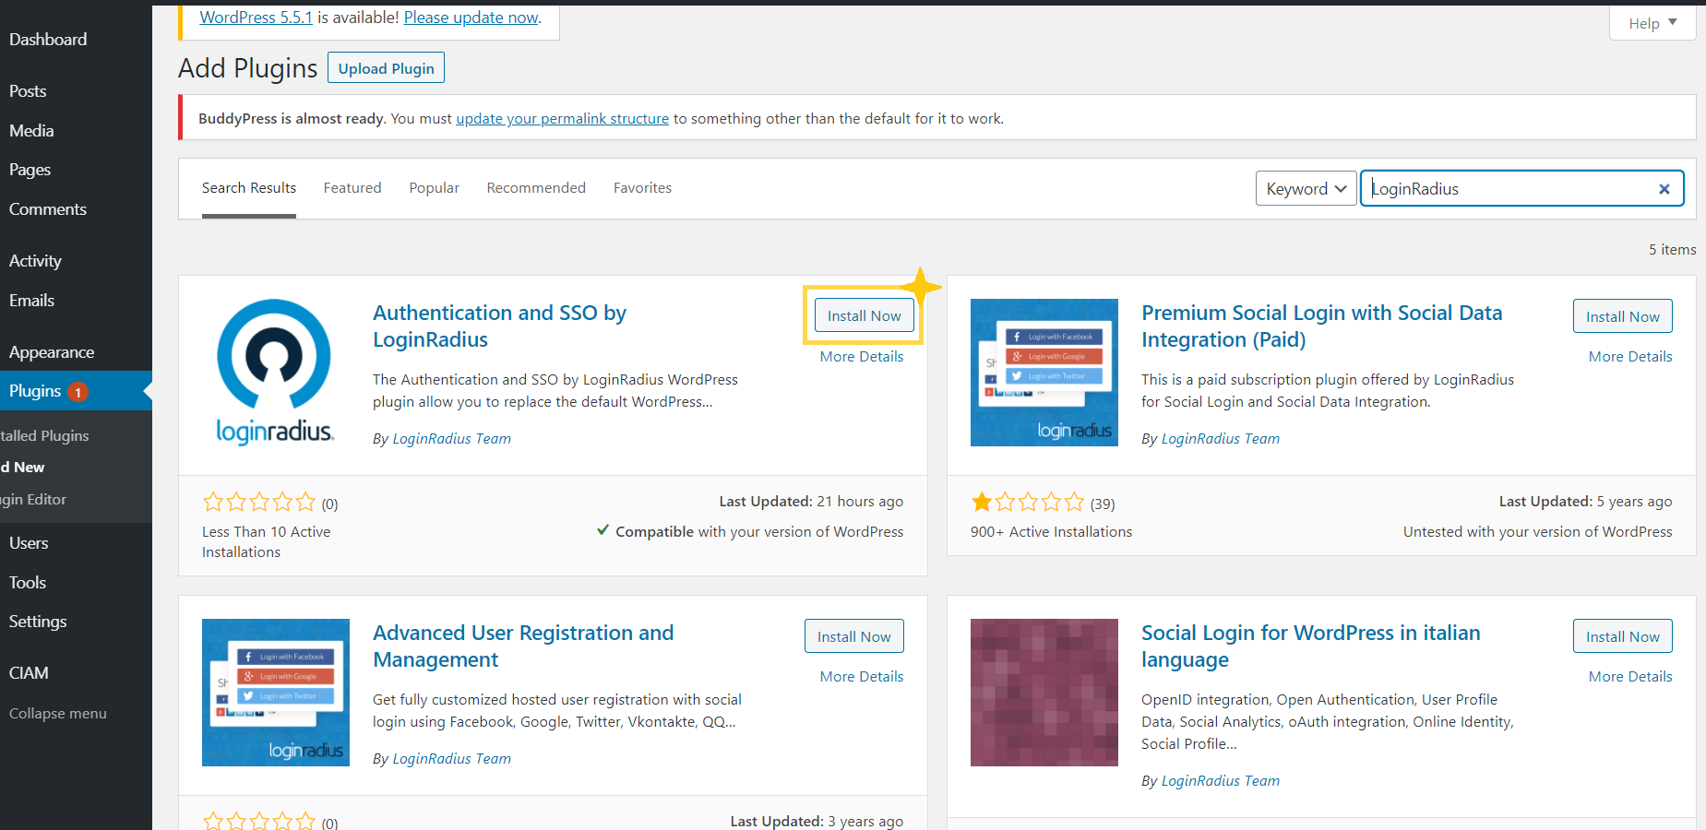Switch to the Featured tab
Image resolution: width=1706 pixels, height=830 pixels.
[x=352, y=188]
